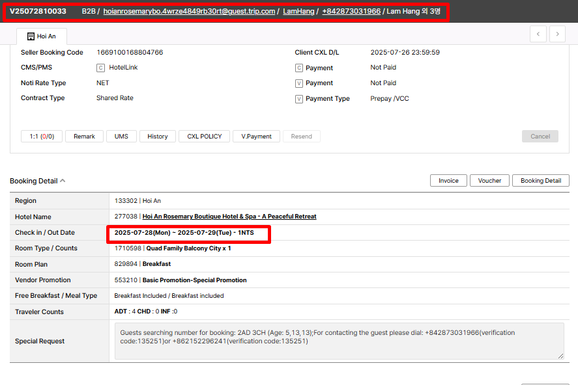Screen dimensions: 578x385
Task: Click the UMS button
Action: coord(121,137)
